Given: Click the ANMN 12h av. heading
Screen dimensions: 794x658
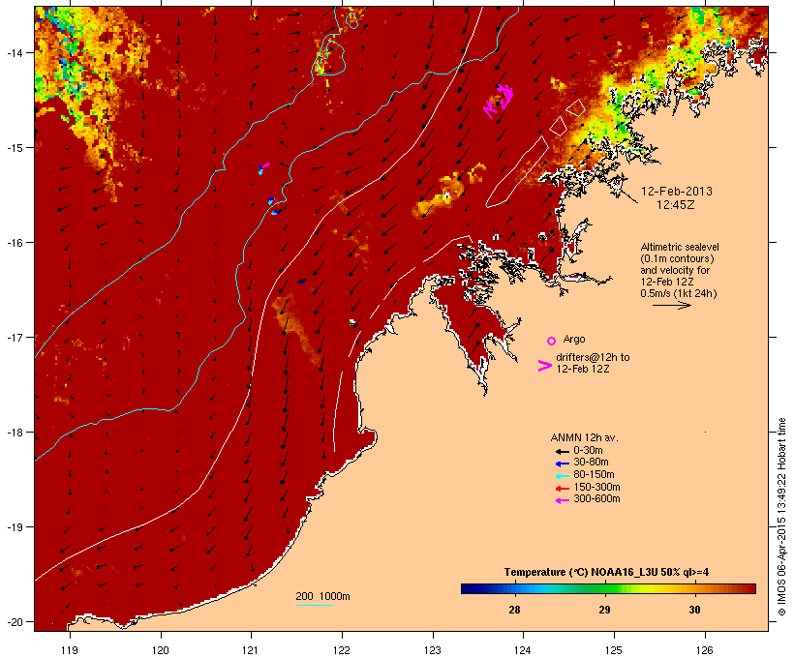Looking at the screenshot, I should [584, 437].
